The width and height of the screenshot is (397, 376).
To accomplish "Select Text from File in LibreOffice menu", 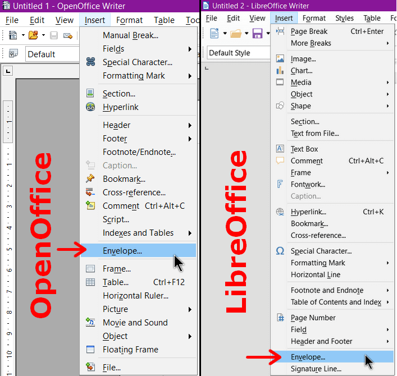I will pyautogui.click(x=332, y=134).
